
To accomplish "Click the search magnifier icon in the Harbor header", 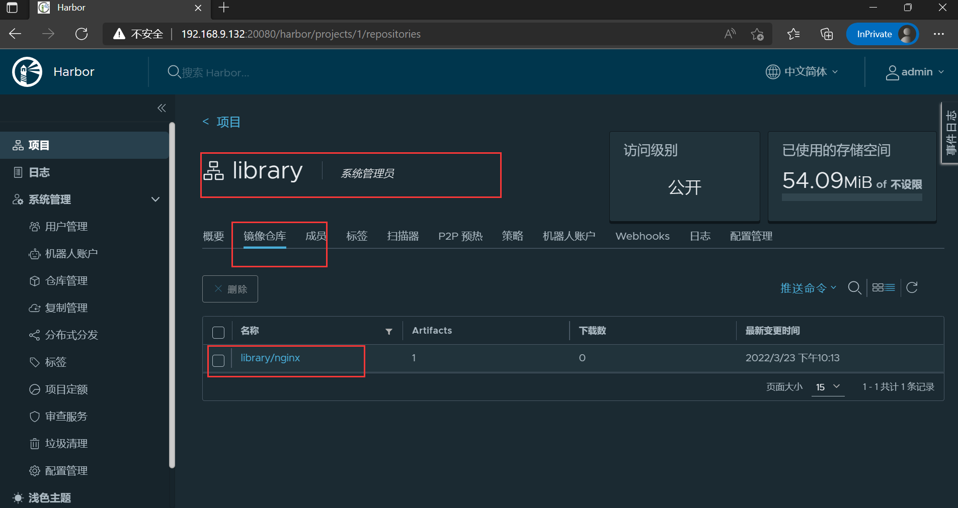I will 174,72.
